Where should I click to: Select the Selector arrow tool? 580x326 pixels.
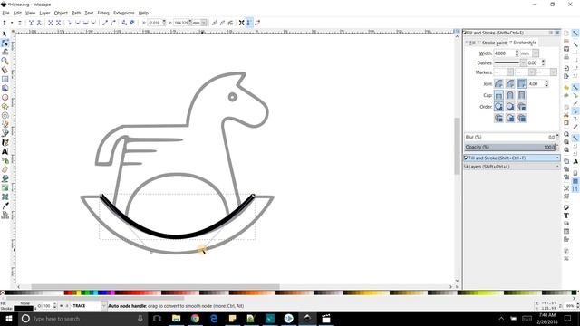(x=5, y=34)
